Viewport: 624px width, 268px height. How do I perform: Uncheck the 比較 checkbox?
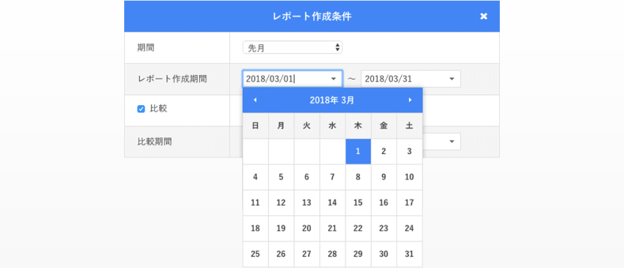[141, 108]
